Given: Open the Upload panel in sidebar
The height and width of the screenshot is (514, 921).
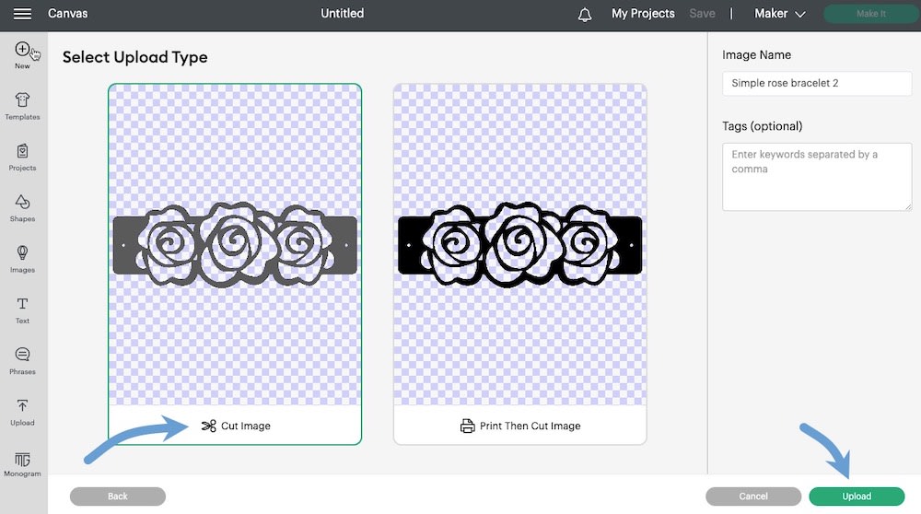Looking at the screenshot, I should (x=22, y=412).
